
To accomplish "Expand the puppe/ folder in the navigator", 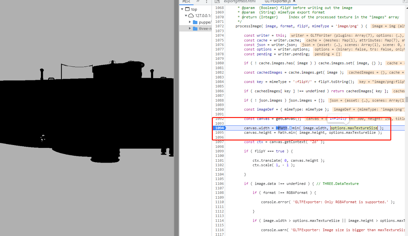I will 190,22.
